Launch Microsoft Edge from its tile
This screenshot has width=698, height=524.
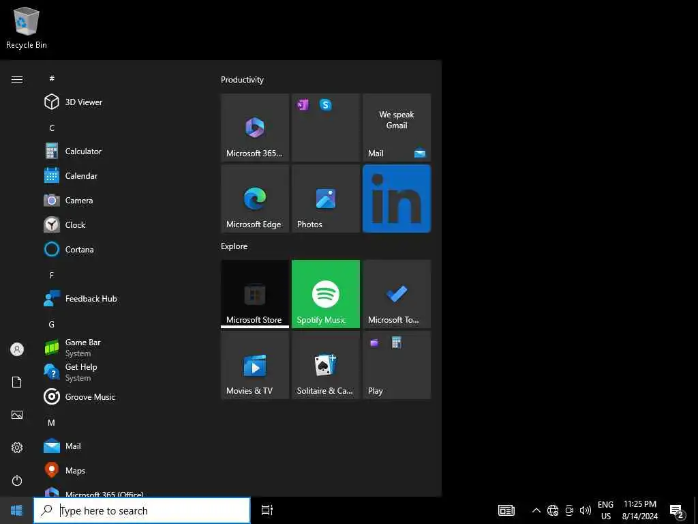point(255,199)
